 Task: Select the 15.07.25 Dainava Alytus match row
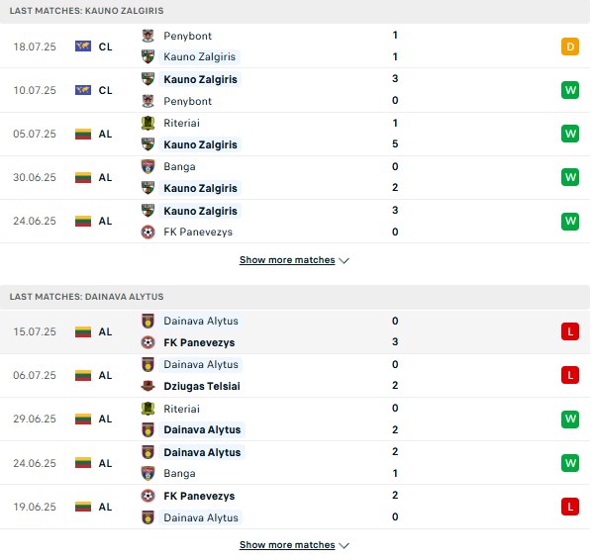(295, 331)
